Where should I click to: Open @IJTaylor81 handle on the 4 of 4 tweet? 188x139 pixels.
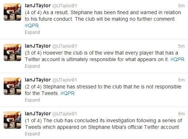pos(65,6)
